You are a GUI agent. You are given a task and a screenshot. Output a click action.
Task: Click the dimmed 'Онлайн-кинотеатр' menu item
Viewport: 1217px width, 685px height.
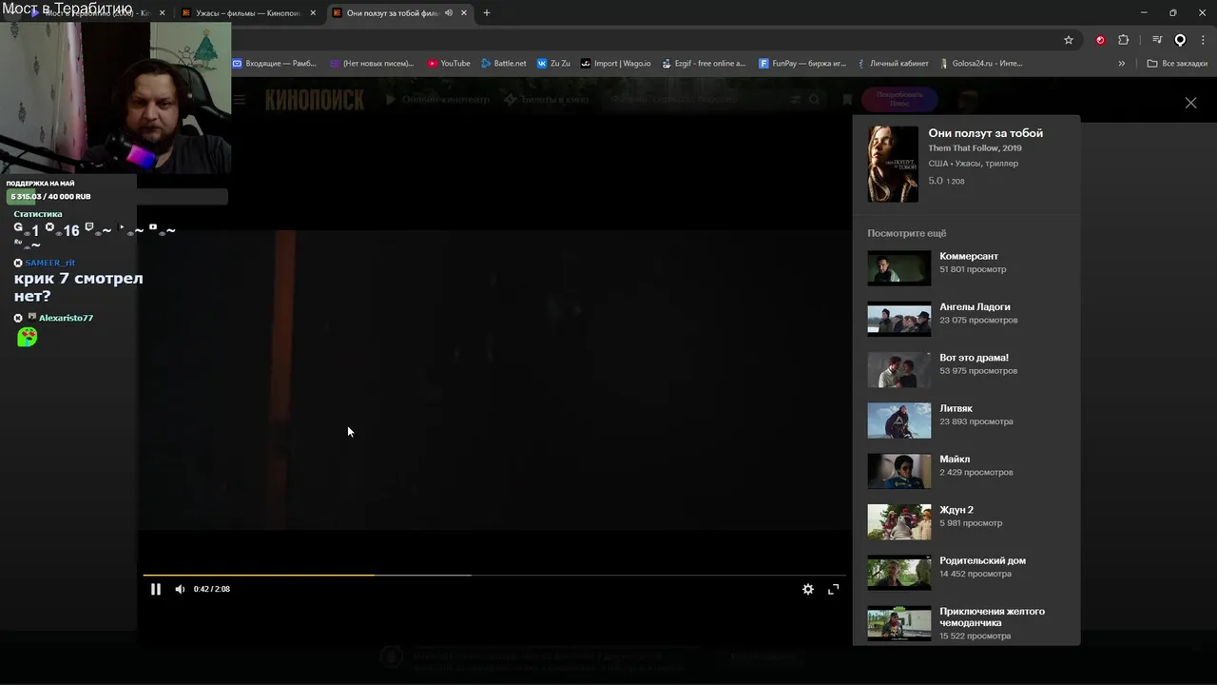tap(438, 99)
